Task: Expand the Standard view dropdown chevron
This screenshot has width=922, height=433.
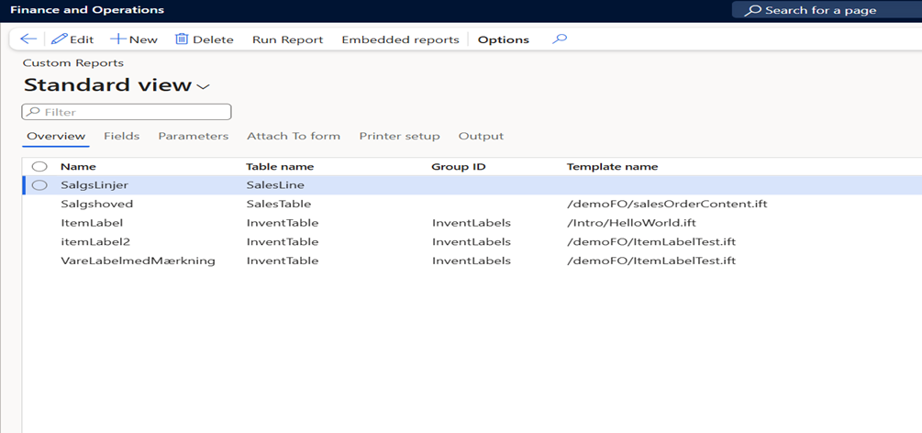Action: (204, 86)
